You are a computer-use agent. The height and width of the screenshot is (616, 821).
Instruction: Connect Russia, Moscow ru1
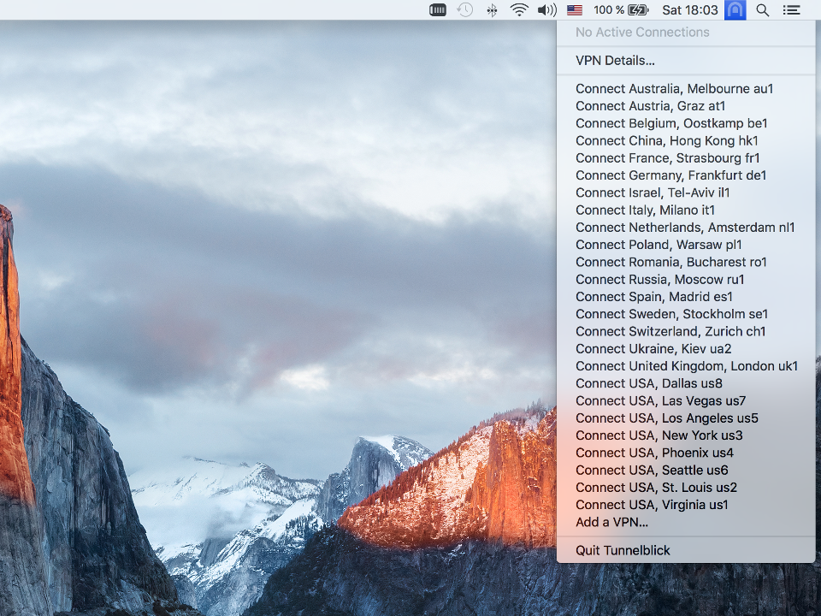pos(686,279)
